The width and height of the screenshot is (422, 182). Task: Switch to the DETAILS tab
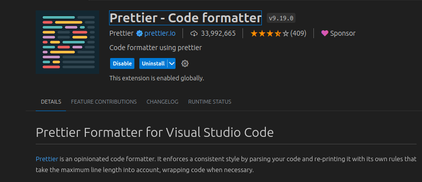(51, 102)
